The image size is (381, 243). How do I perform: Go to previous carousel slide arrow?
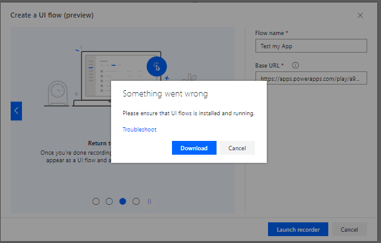pos(16,111)
